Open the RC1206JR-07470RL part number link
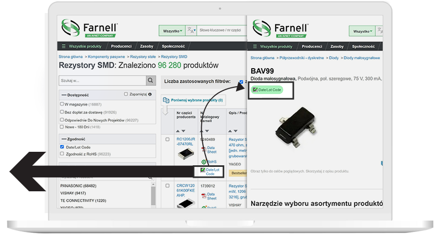Screen dimensions: 442x236 tap(186, 141)
